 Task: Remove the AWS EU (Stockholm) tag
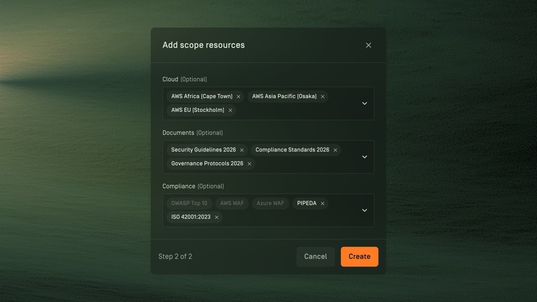(x=230, y=110)
